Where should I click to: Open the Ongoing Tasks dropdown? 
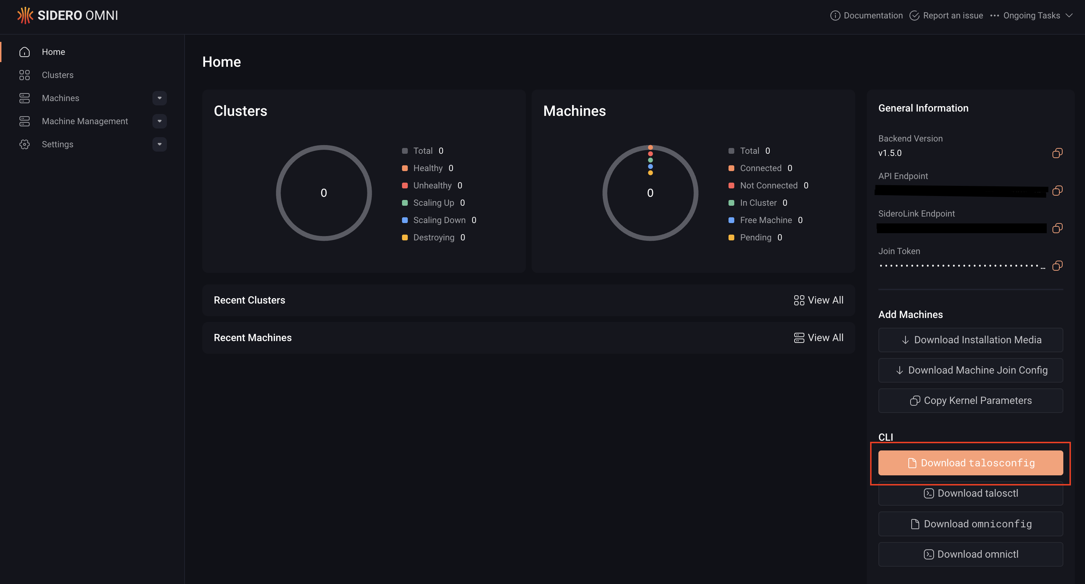(1032, 15)
